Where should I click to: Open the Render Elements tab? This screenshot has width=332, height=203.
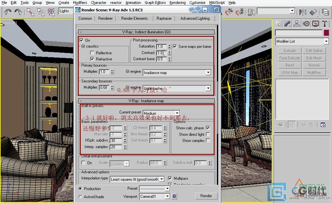134,18
